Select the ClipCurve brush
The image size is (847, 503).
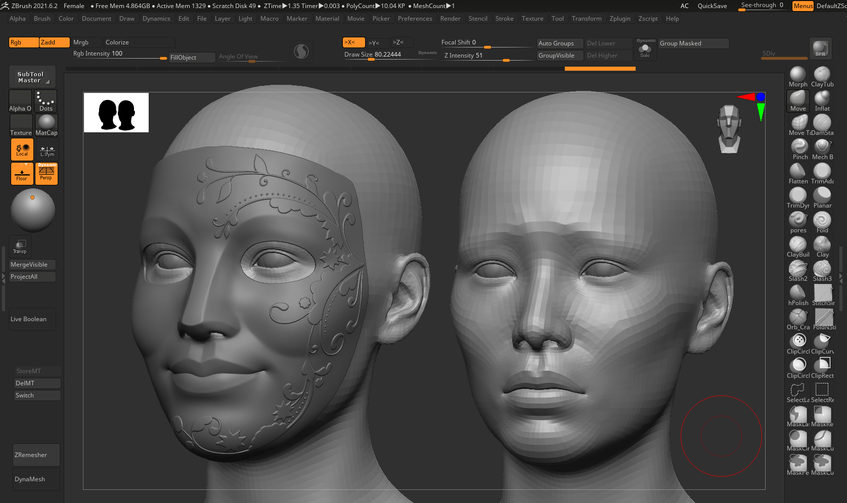tap(822, 344)
